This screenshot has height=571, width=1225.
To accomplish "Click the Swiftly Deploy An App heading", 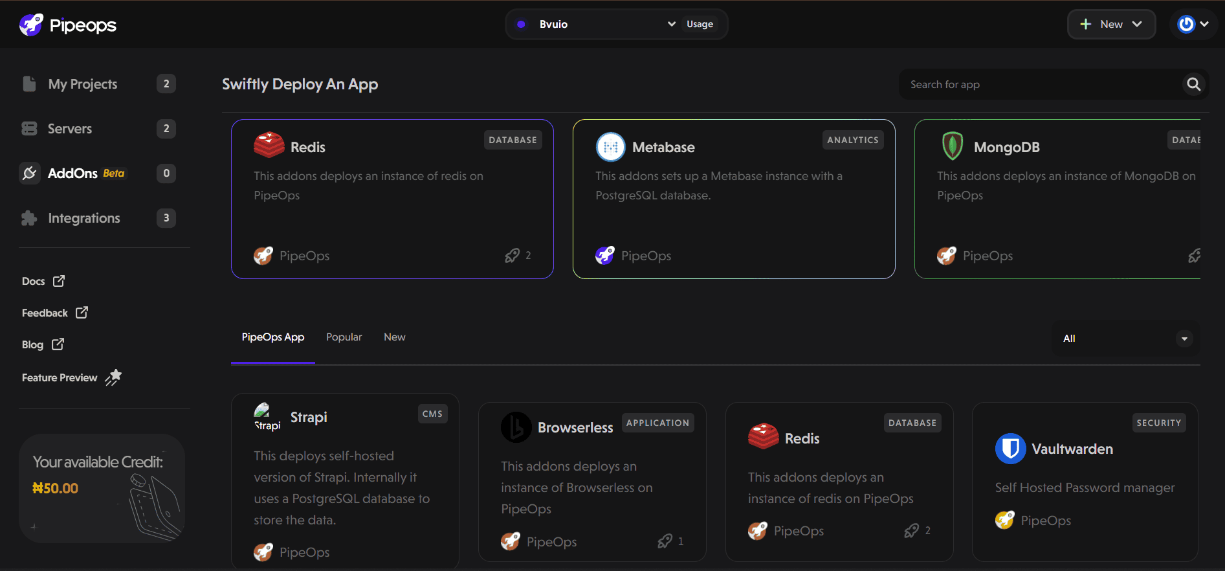I will pos(300,84).
